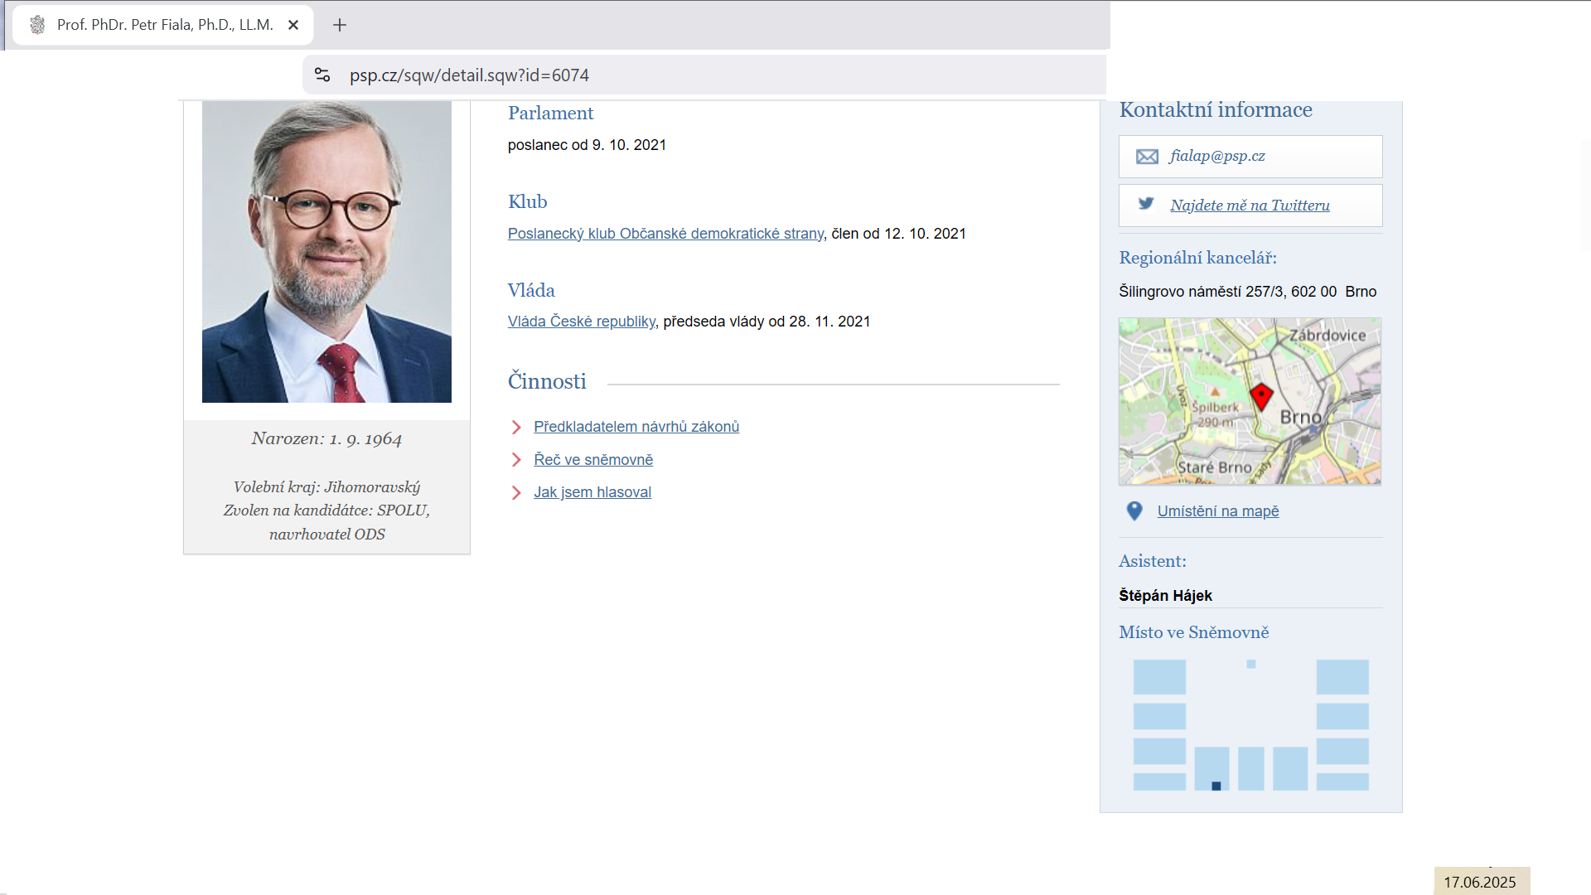Click the text poslanec od 9. 10. 2021
Screen dimensions: 1591x895
click(x=587, y=145)
